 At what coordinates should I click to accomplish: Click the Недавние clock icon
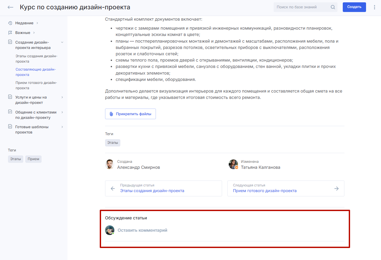(10, 23)
